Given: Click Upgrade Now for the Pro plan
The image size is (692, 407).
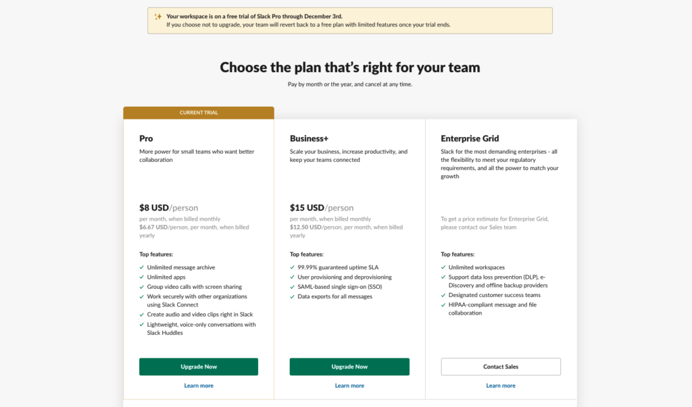Looking at the screenshot, I should point(198,367).
